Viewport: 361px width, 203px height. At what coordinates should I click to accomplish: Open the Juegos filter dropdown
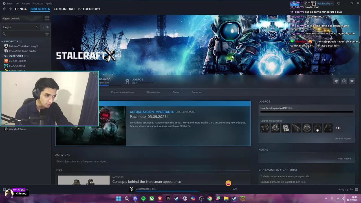coord(20,27)
